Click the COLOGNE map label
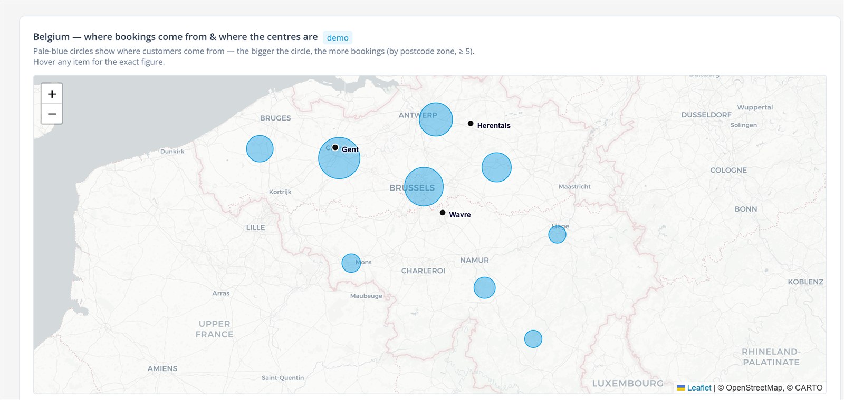The height and width of the screenshot is (400, 844). click(728, 171)
